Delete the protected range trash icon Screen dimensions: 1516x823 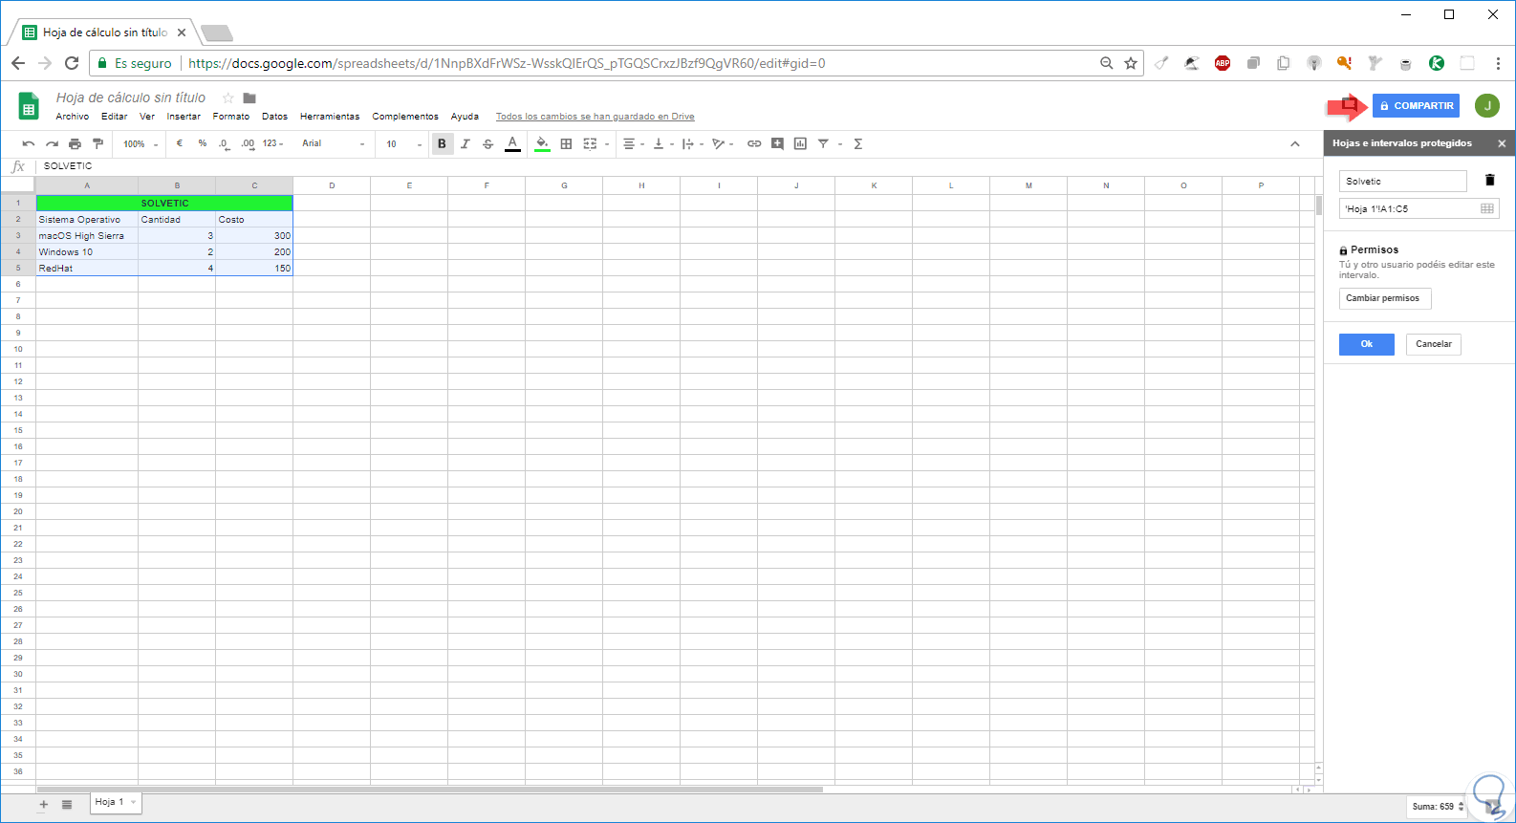click(1489, 180)
